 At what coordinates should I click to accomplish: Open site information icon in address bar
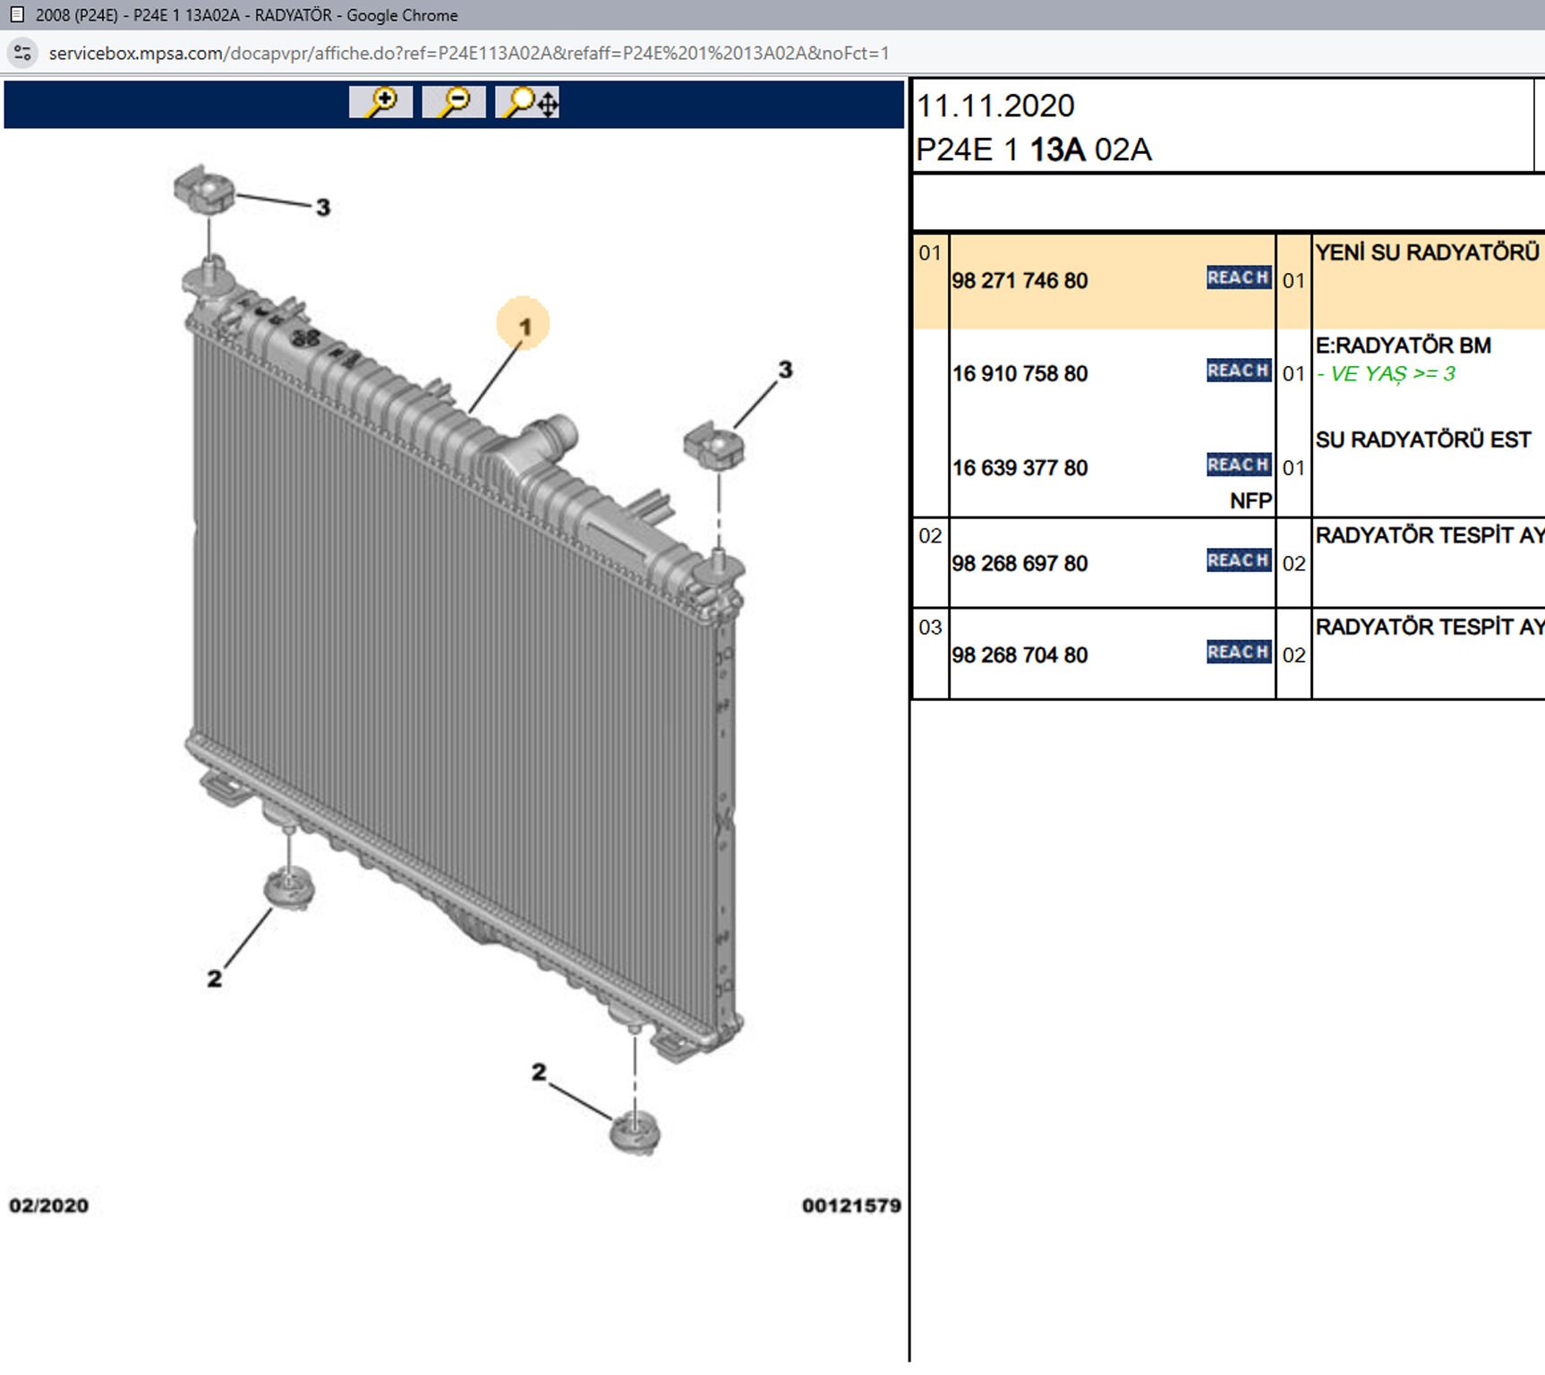[22, 54]
